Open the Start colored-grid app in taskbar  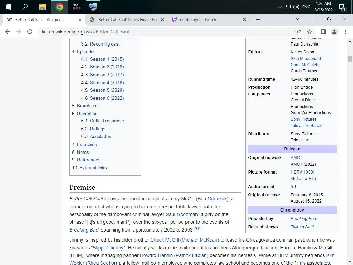tap(76, 7)
